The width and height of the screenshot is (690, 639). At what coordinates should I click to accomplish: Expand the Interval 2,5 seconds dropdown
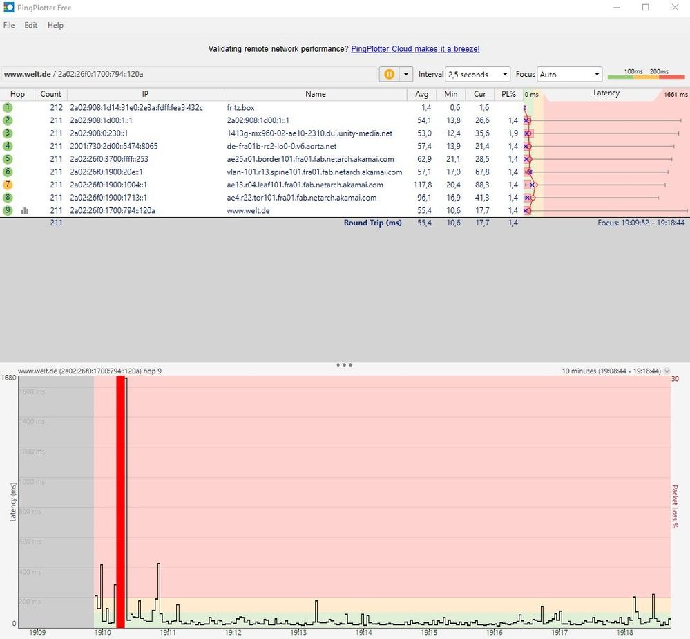477,75
